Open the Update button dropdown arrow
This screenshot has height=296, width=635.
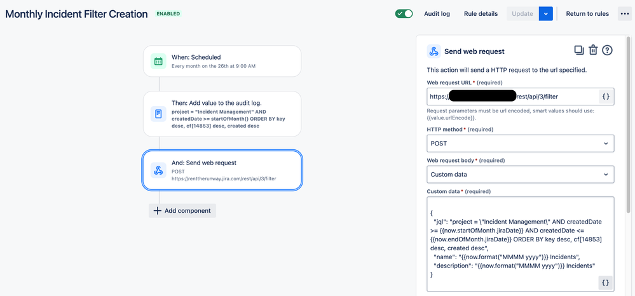coord(545,14)
